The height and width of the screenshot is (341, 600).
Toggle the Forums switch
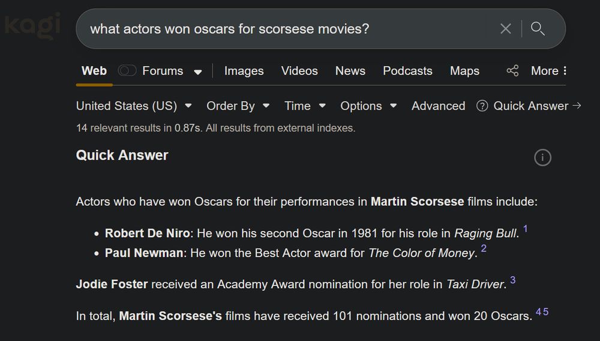[127, 71]
